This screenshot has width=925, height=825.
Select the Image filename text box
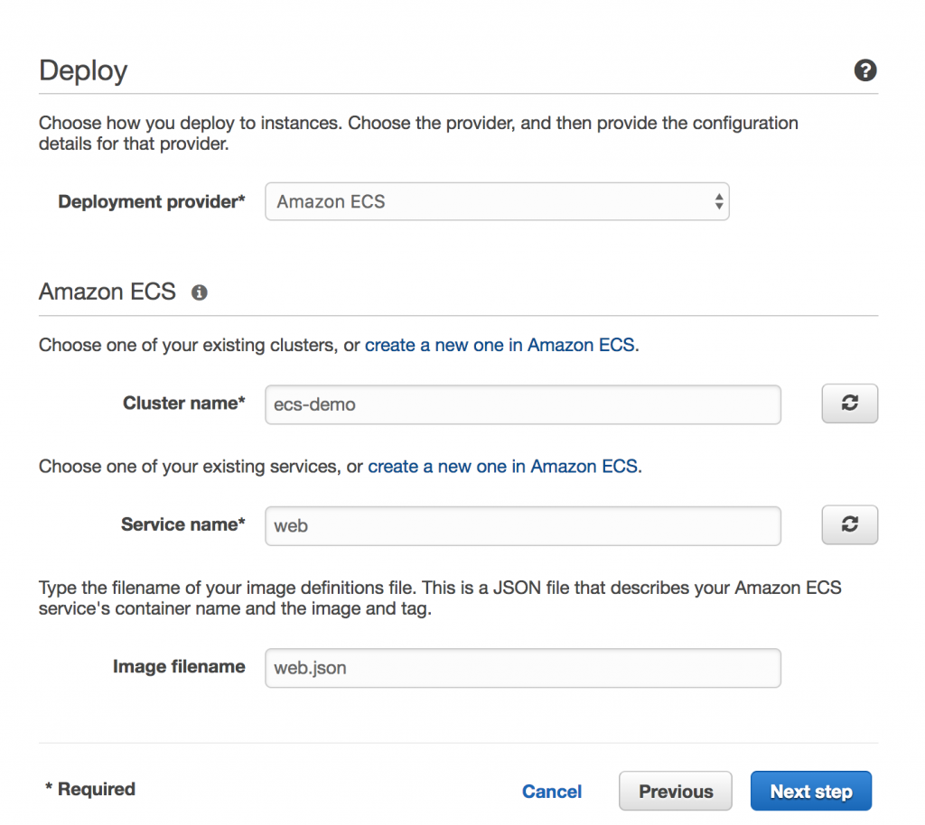(x=522, y=668)
